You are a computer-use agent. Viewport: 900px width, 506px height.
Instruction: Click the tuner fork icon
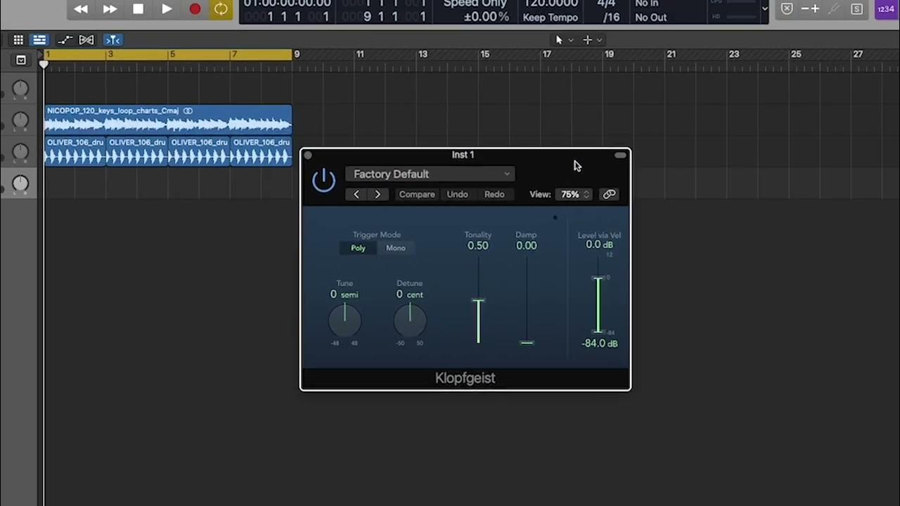tap(834, 9)
